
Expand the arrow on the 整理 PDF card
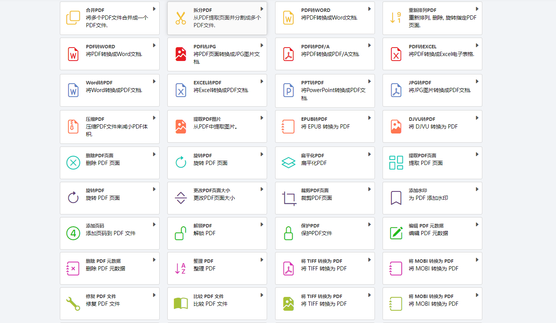pyautogui.click(x=262, y=260)
